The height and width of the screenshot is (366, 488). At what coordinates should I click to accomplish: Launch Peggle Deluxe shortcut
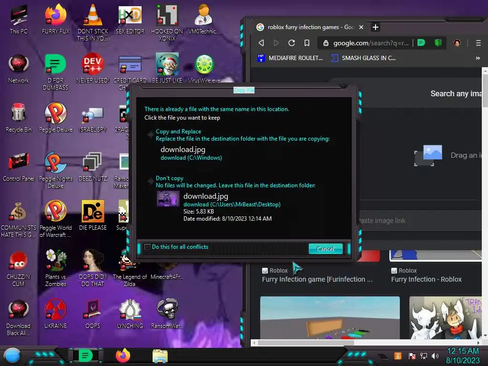coord(55,118)
